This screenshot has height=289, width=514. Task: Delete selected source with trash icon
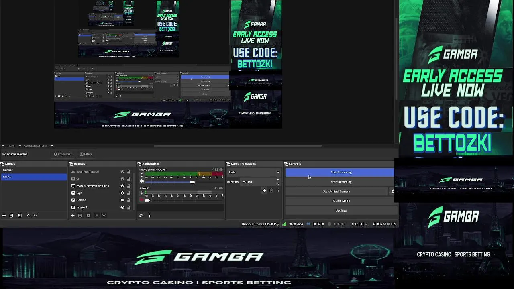point(80,216)
